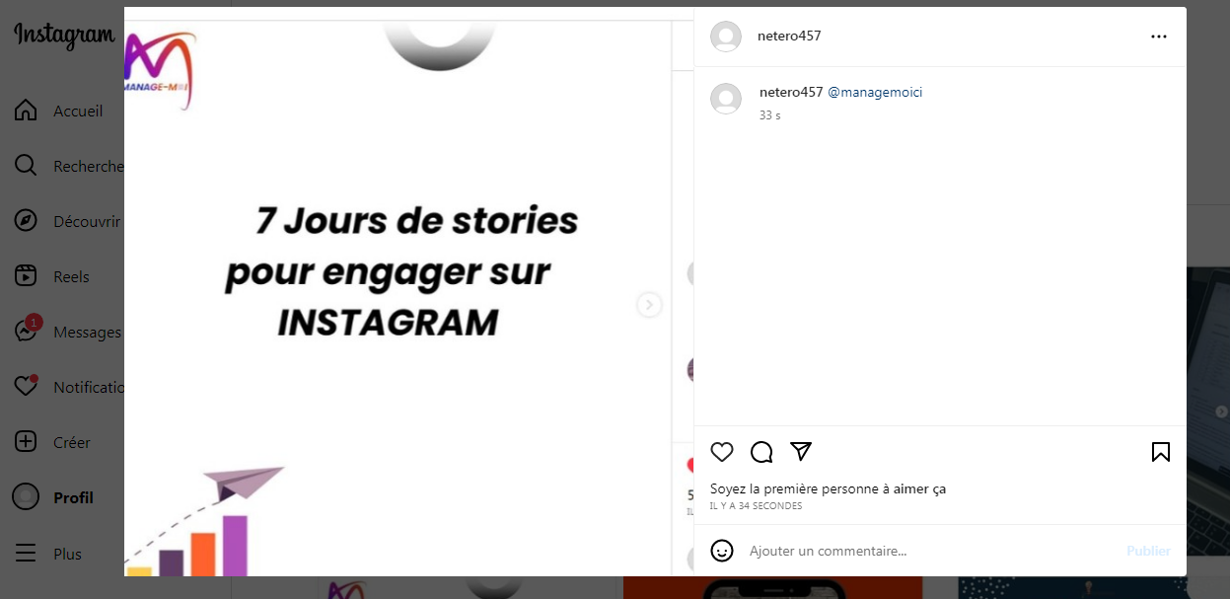Advance to next carousel slide arrow

pos(649,305)
